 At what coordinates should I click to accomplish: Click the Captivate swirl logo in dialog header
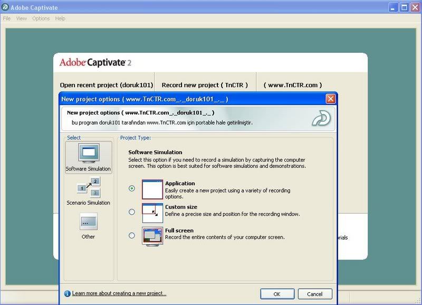pos(321,118)
